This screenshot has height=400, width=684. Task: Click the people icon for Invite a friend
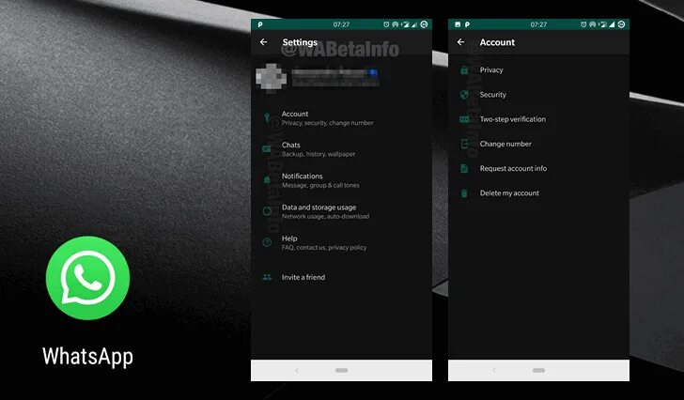click(267, 277)
